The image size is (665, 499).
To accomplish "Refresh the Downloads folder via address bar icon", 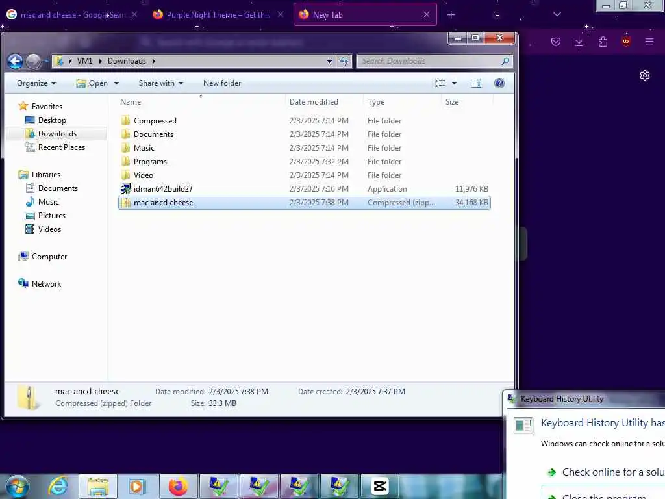I will tap(344, 61).
